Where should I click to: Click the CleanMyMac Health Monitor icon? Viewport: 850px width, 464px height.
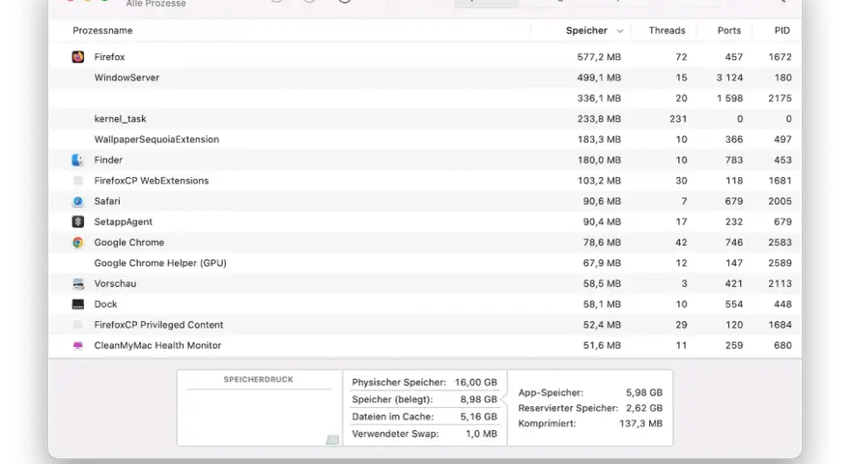78,346
